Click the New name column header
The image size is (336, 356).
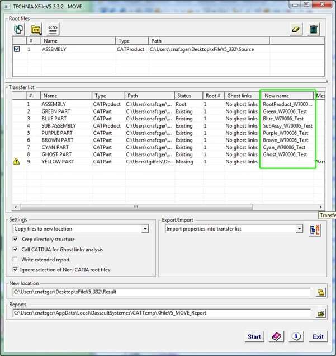tap(287, 96)
